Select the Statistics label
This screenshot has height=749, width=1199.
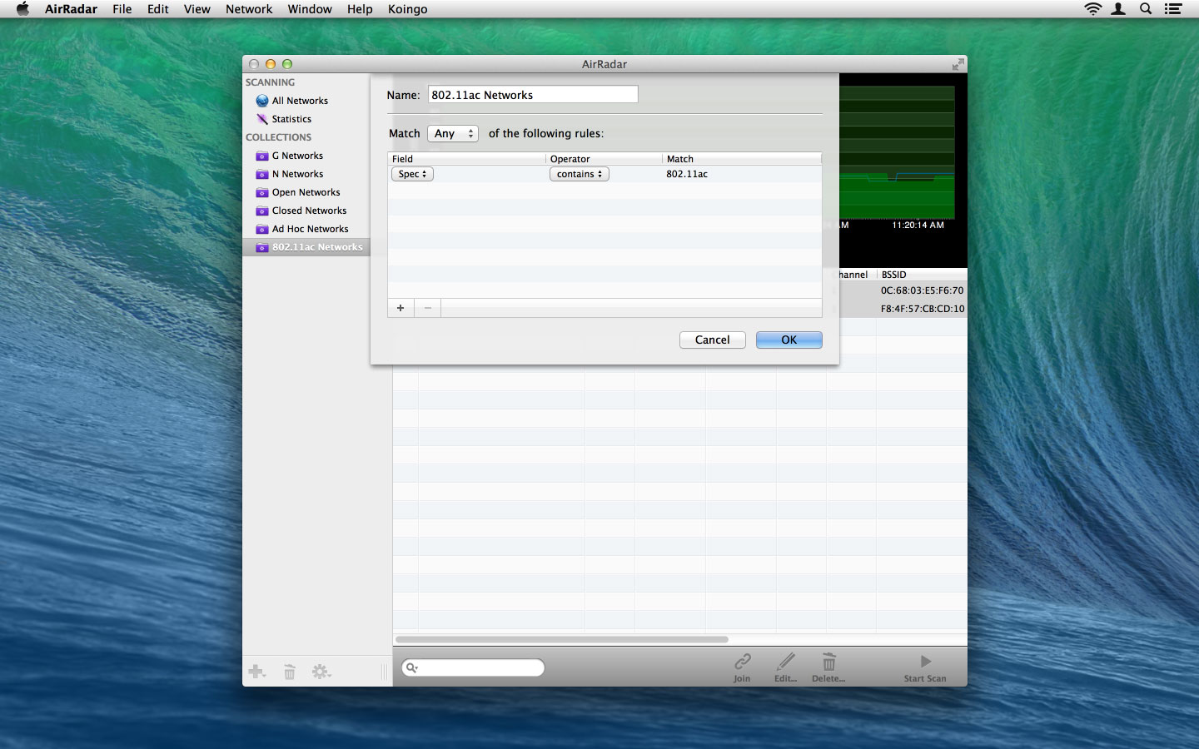tap(291, 119)
